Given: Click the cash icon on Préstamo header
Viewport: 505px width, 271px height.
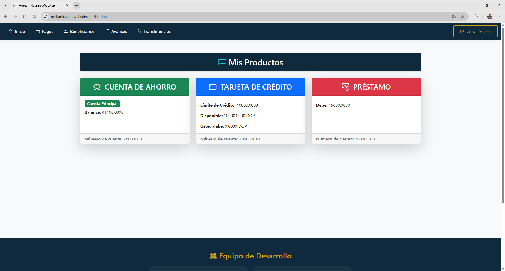Looking at the screenshot, I should [x=345, y=87].
